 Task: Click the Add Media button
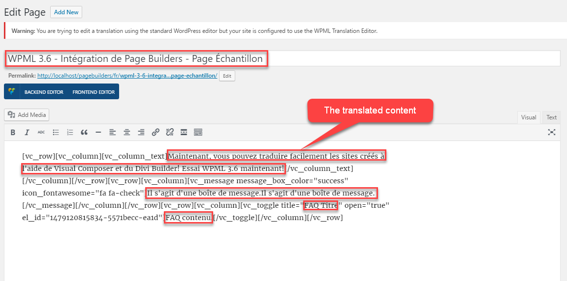click(27, 115)
